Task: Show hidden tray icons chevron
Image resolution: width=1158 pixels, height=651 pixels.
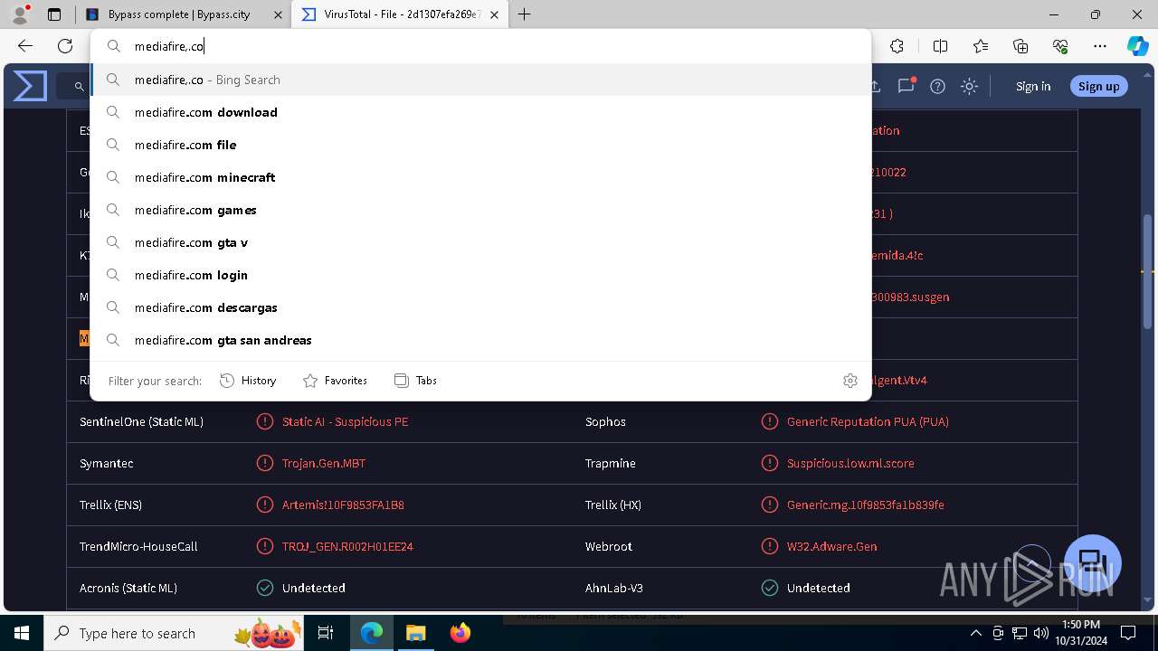Action: (x=975, y=633)
